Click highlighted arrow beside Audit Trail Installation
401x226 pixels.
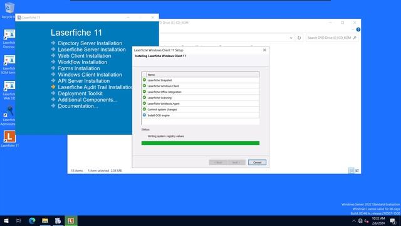(53, 87)
